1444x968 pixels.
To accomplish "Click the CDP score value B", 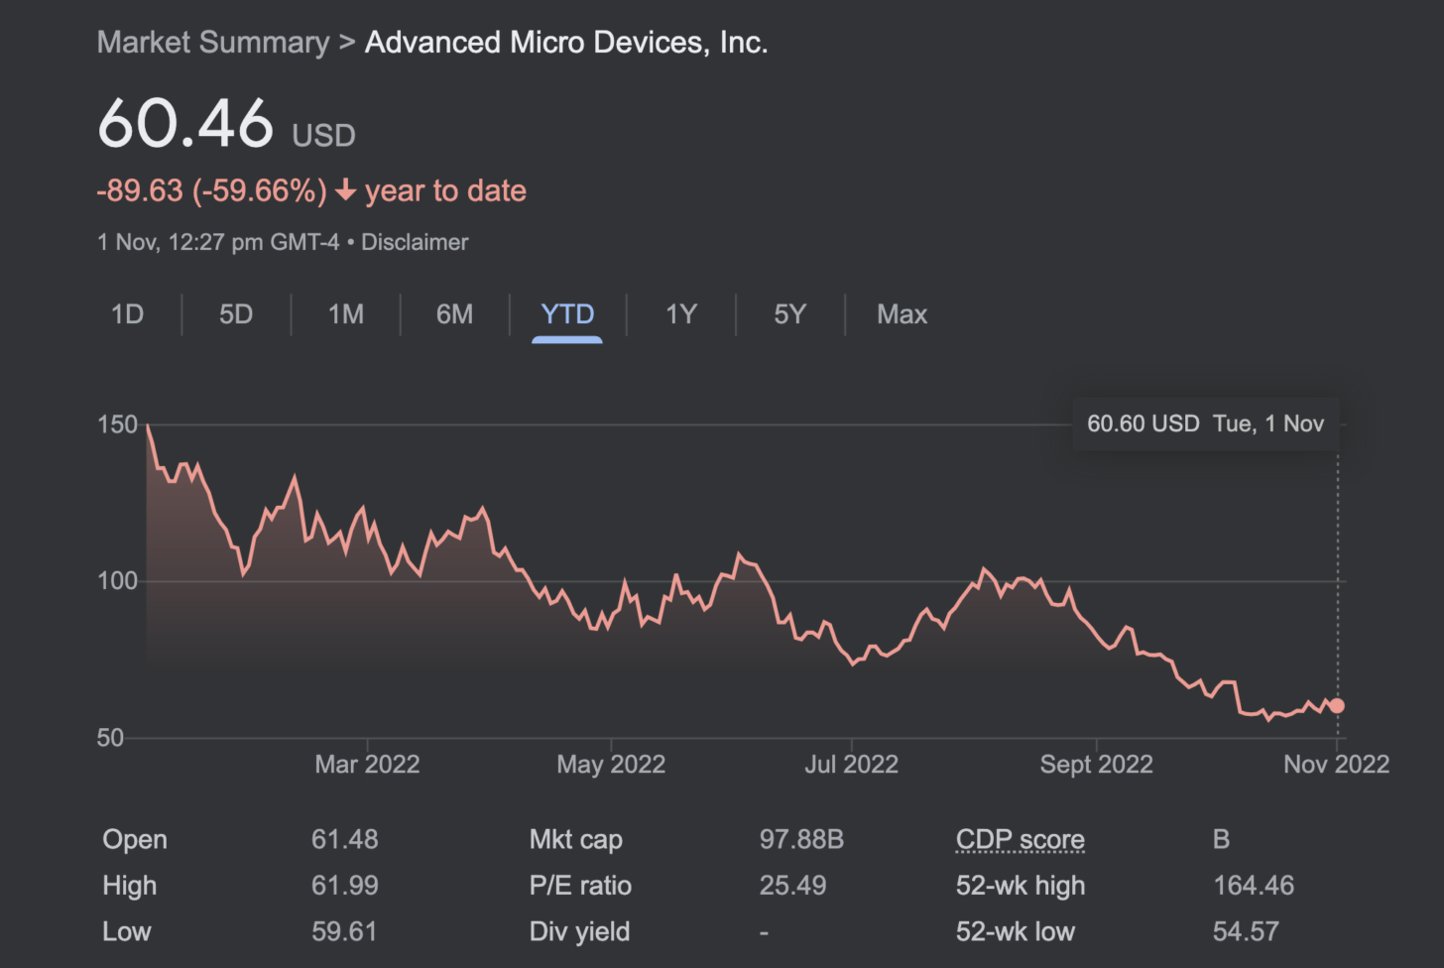I will coord(1221,839).
